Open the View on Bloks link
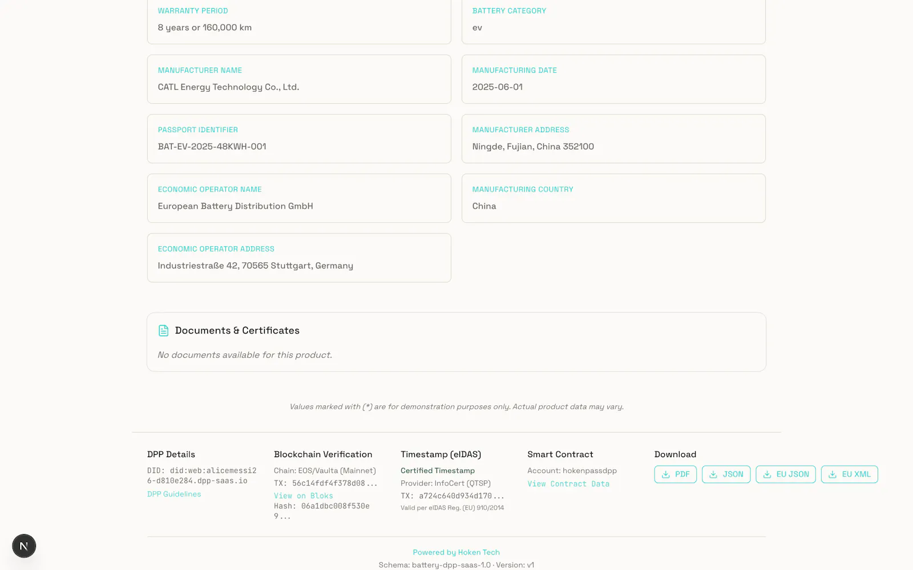This screenshot has width=913, height=570. (304, 496)
